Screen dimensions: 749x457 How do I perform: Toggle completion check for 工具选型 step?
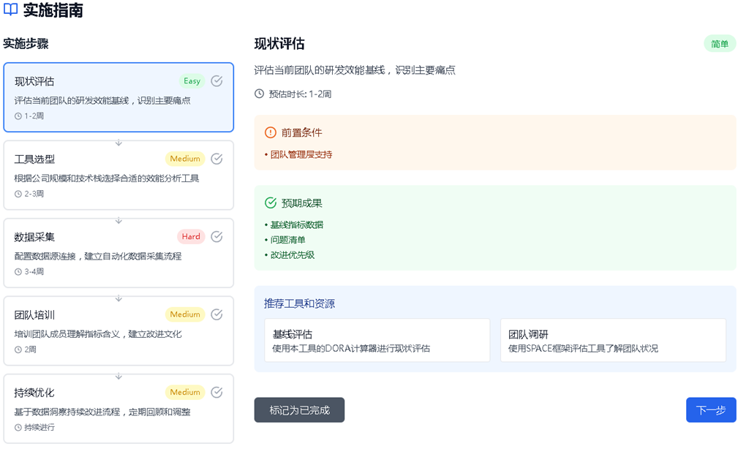217,159
